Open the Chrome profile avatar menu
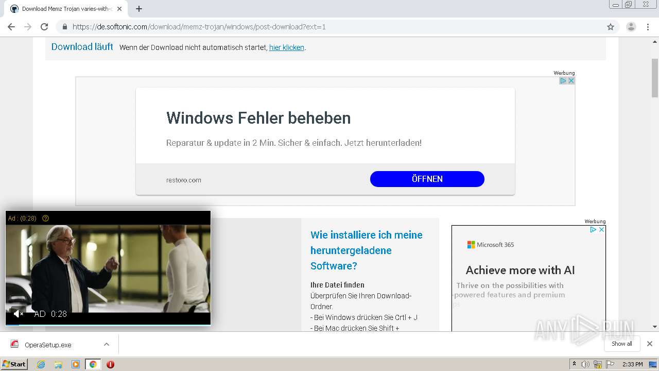This screenshot has height=371, width=659. click(631, 27)
